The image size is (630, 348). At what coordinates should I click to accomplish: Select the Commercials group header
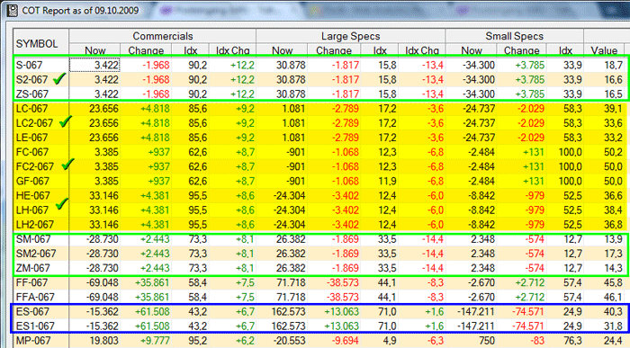[162, 36]
